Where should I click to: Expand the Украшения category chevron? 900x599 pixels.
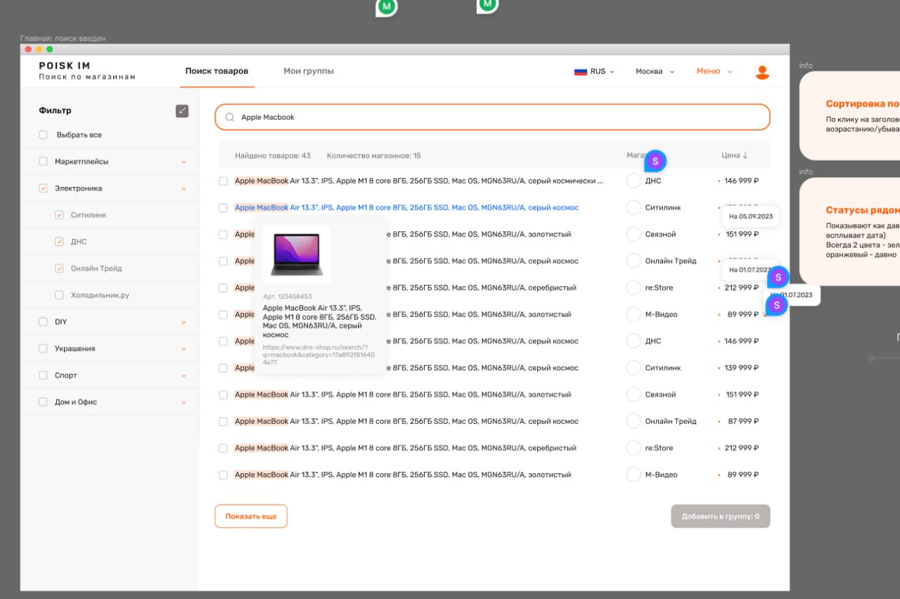[184, 349]
